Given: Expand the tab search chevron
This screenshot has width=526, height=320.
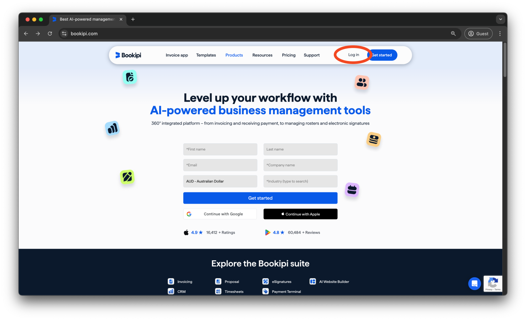Looking at the screenshot, I should (500, 19).
